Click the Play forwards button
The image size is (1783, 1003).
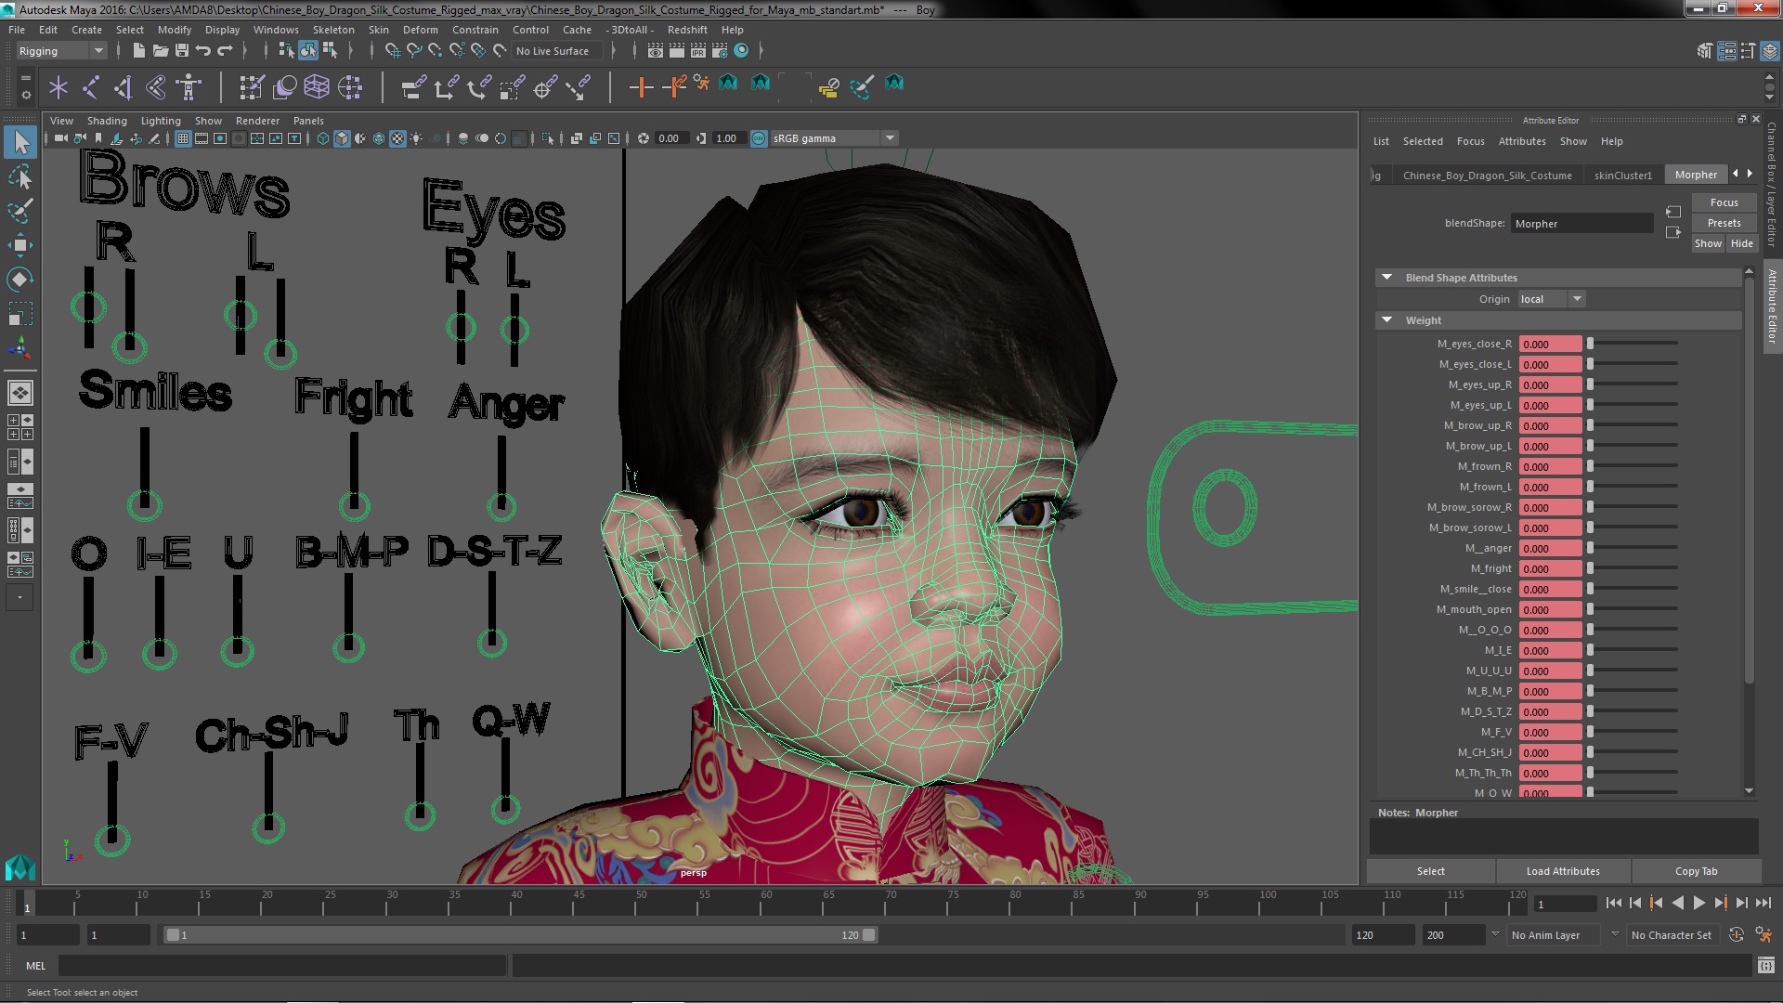click(x=1698, y=903)
